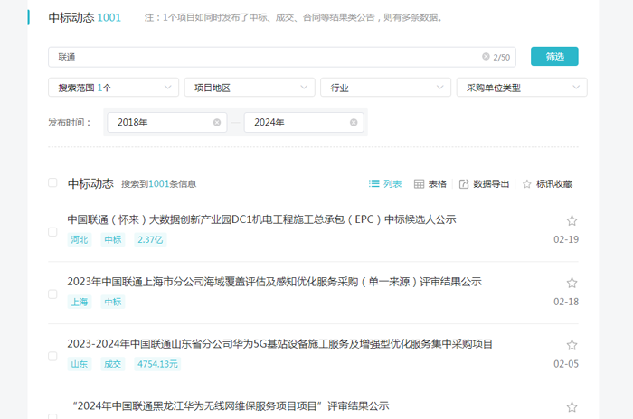
Task: Check the 山东省分公司华为5G row checkbox
Action: (x=52, y=356)
